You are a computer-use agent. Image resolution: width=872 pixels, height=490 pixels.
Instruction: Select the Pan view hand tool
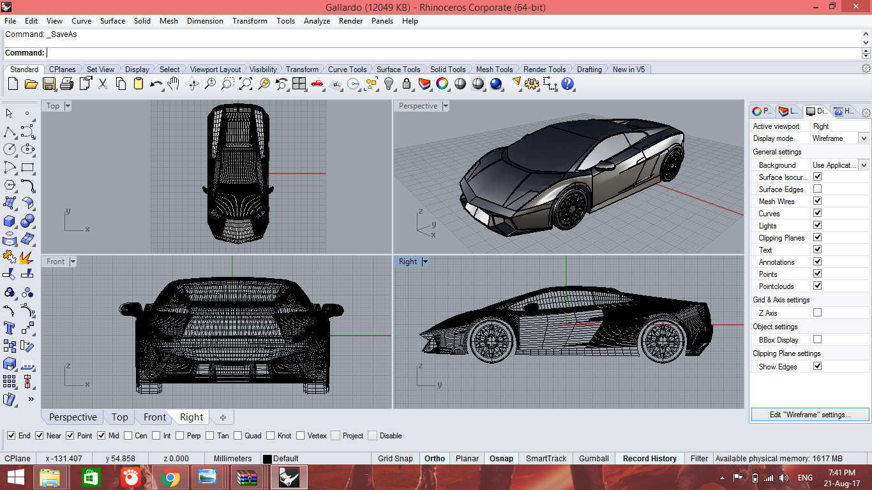point(174,84)
